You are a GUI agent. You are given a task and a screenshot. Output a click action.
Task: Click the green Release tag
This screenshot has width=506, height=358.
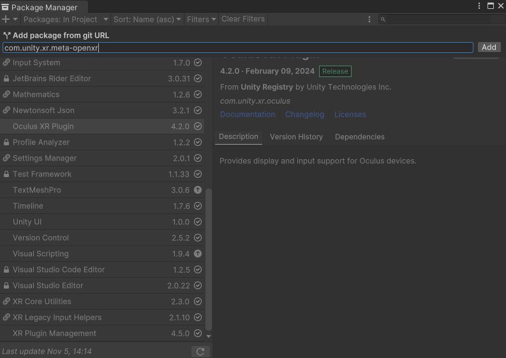pos(335,71)
